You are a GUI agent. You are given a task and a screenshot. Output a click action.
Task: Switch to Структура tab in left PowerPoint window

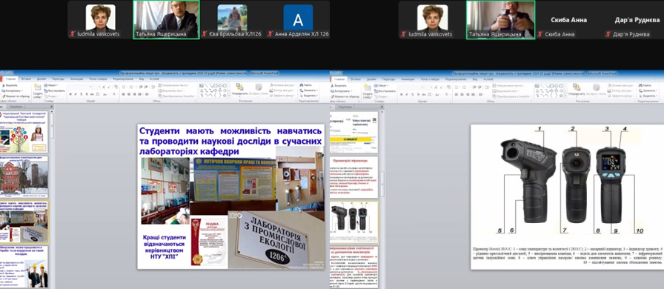click(x=16, y=107)
